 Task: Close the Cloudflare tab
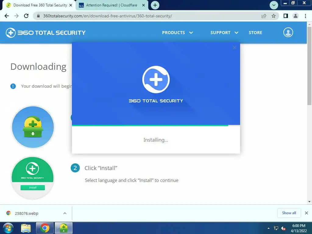click(144, 5)
